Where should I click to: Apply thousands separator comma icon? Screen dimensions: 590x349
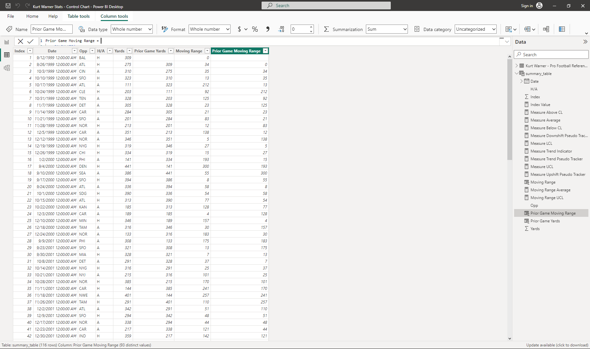(x=268, y=29)
